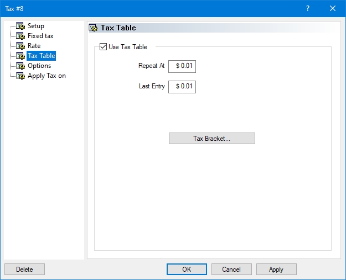The height and width of the screenshot is (280, 346).
Task: Open context help with the question mark button
Action: pyautogui.click(x=308, y=8)
